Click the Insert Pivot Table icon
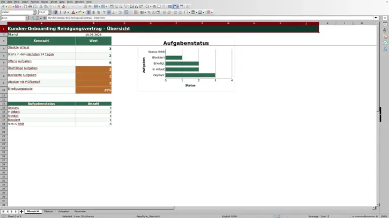 coord(141,7)
